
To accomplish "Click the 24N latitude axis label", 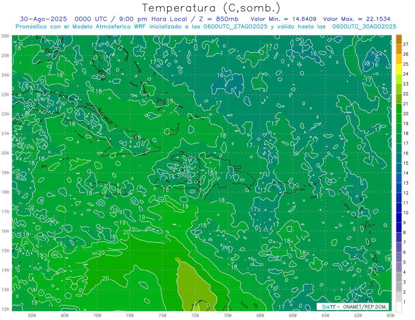I will pos(5,75).
